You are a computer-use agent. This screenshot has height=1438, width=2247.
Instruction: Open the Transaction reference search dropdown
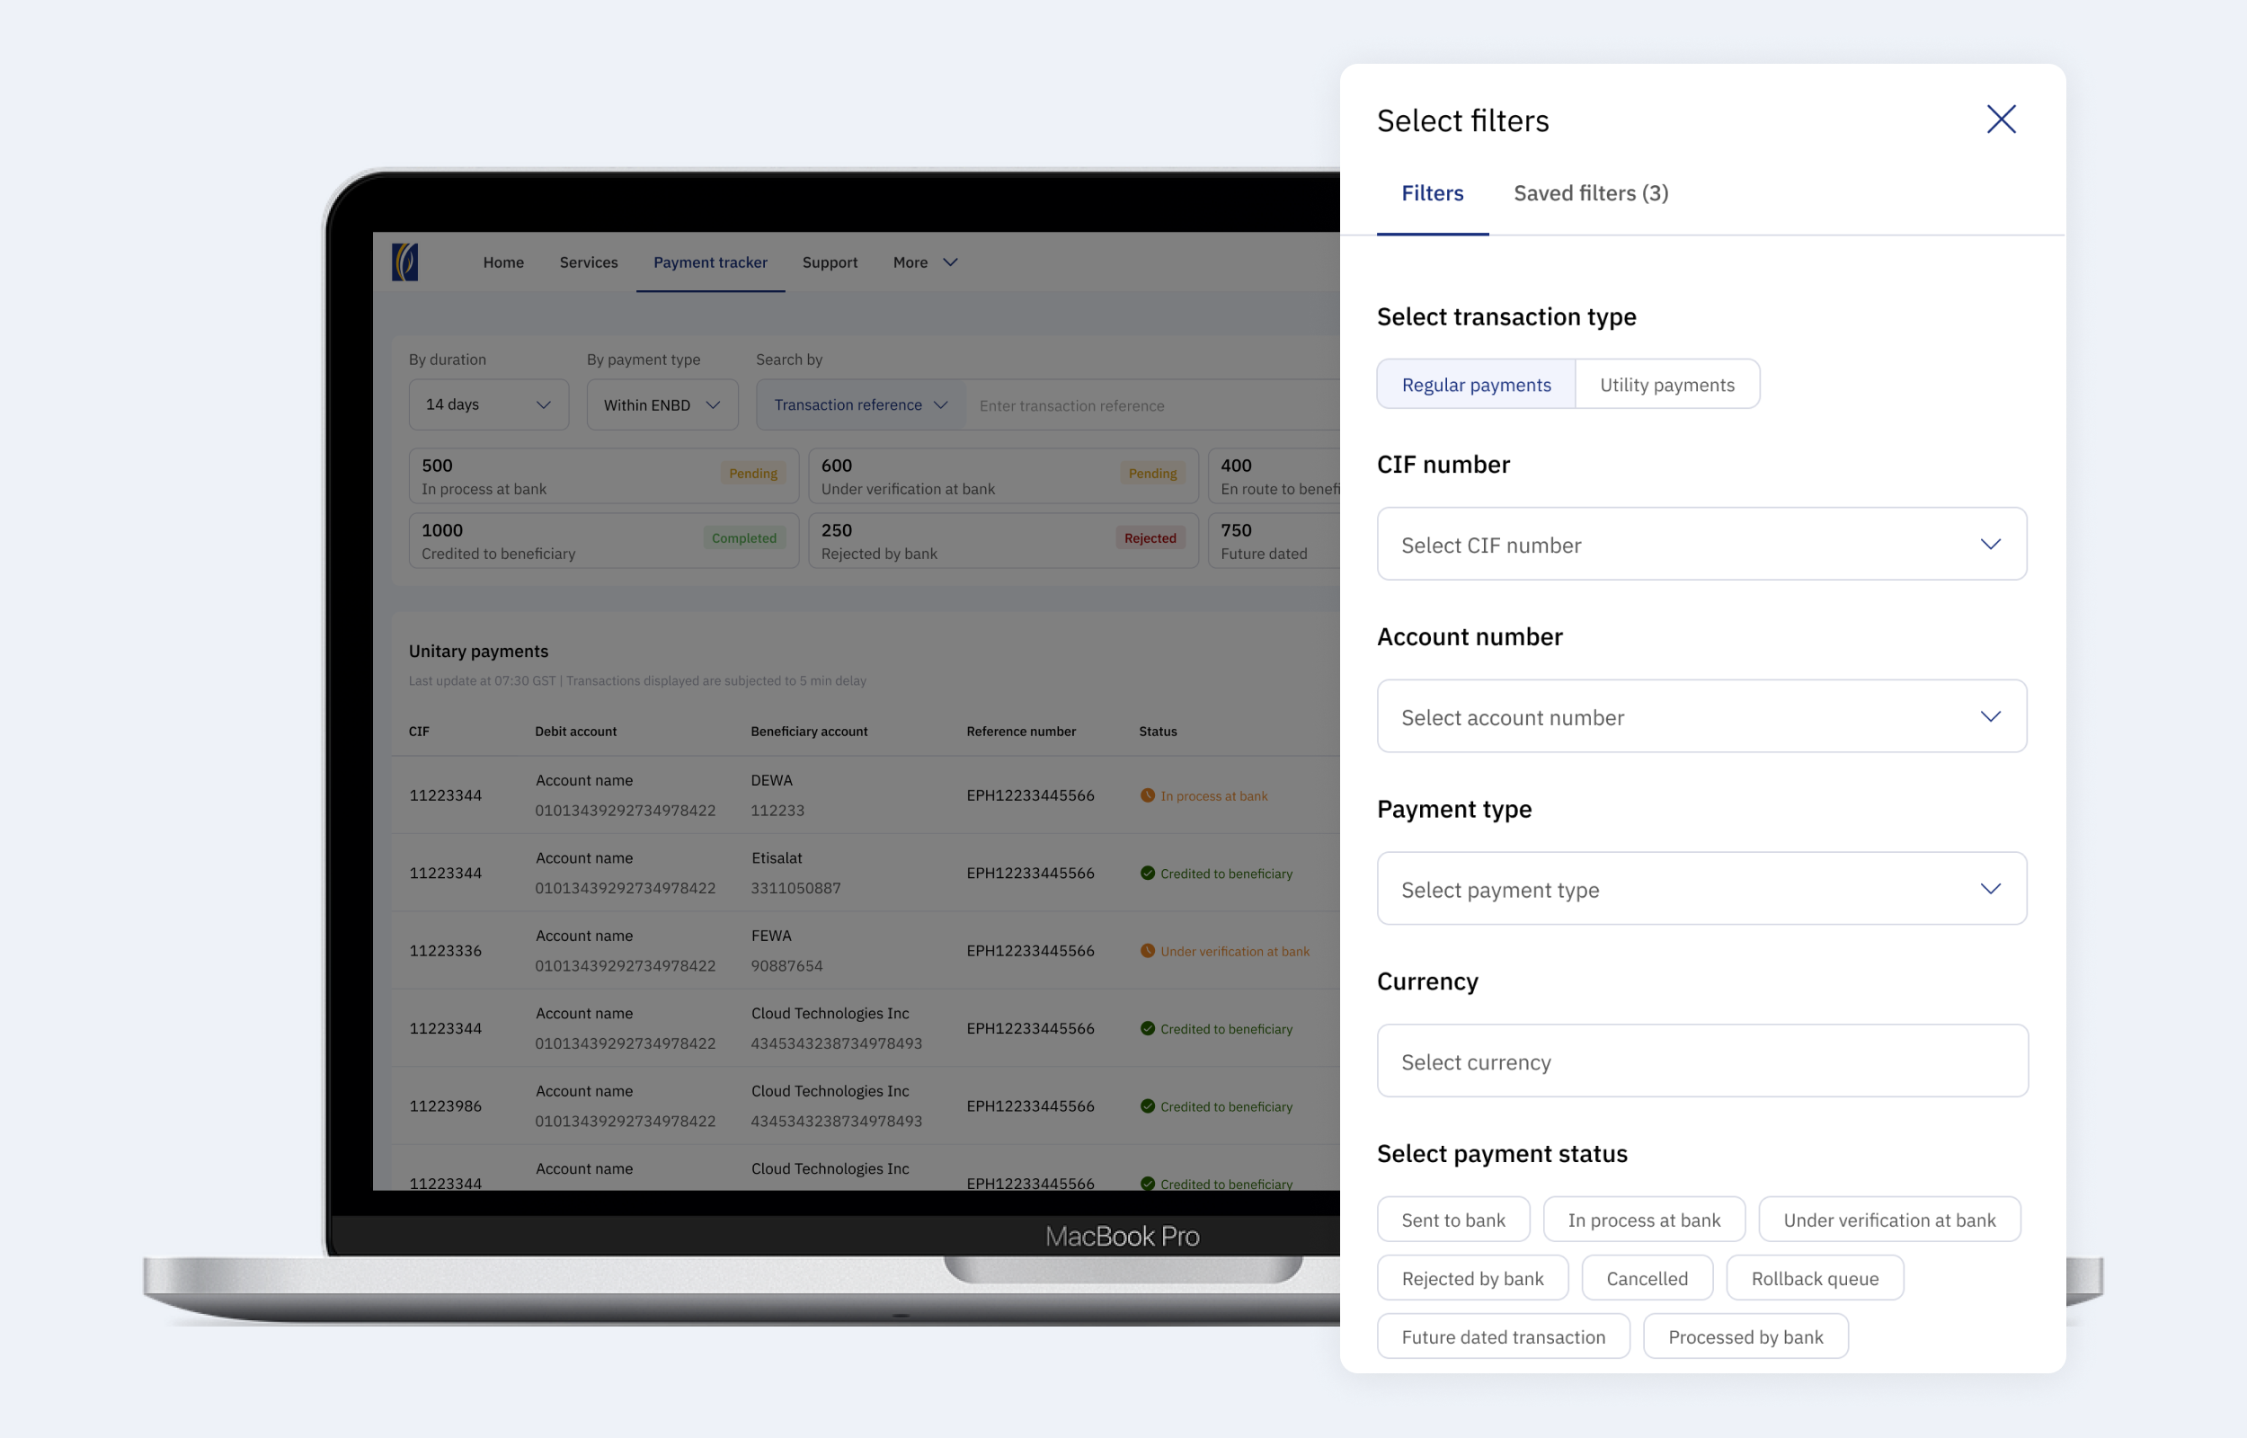point(860,405)
